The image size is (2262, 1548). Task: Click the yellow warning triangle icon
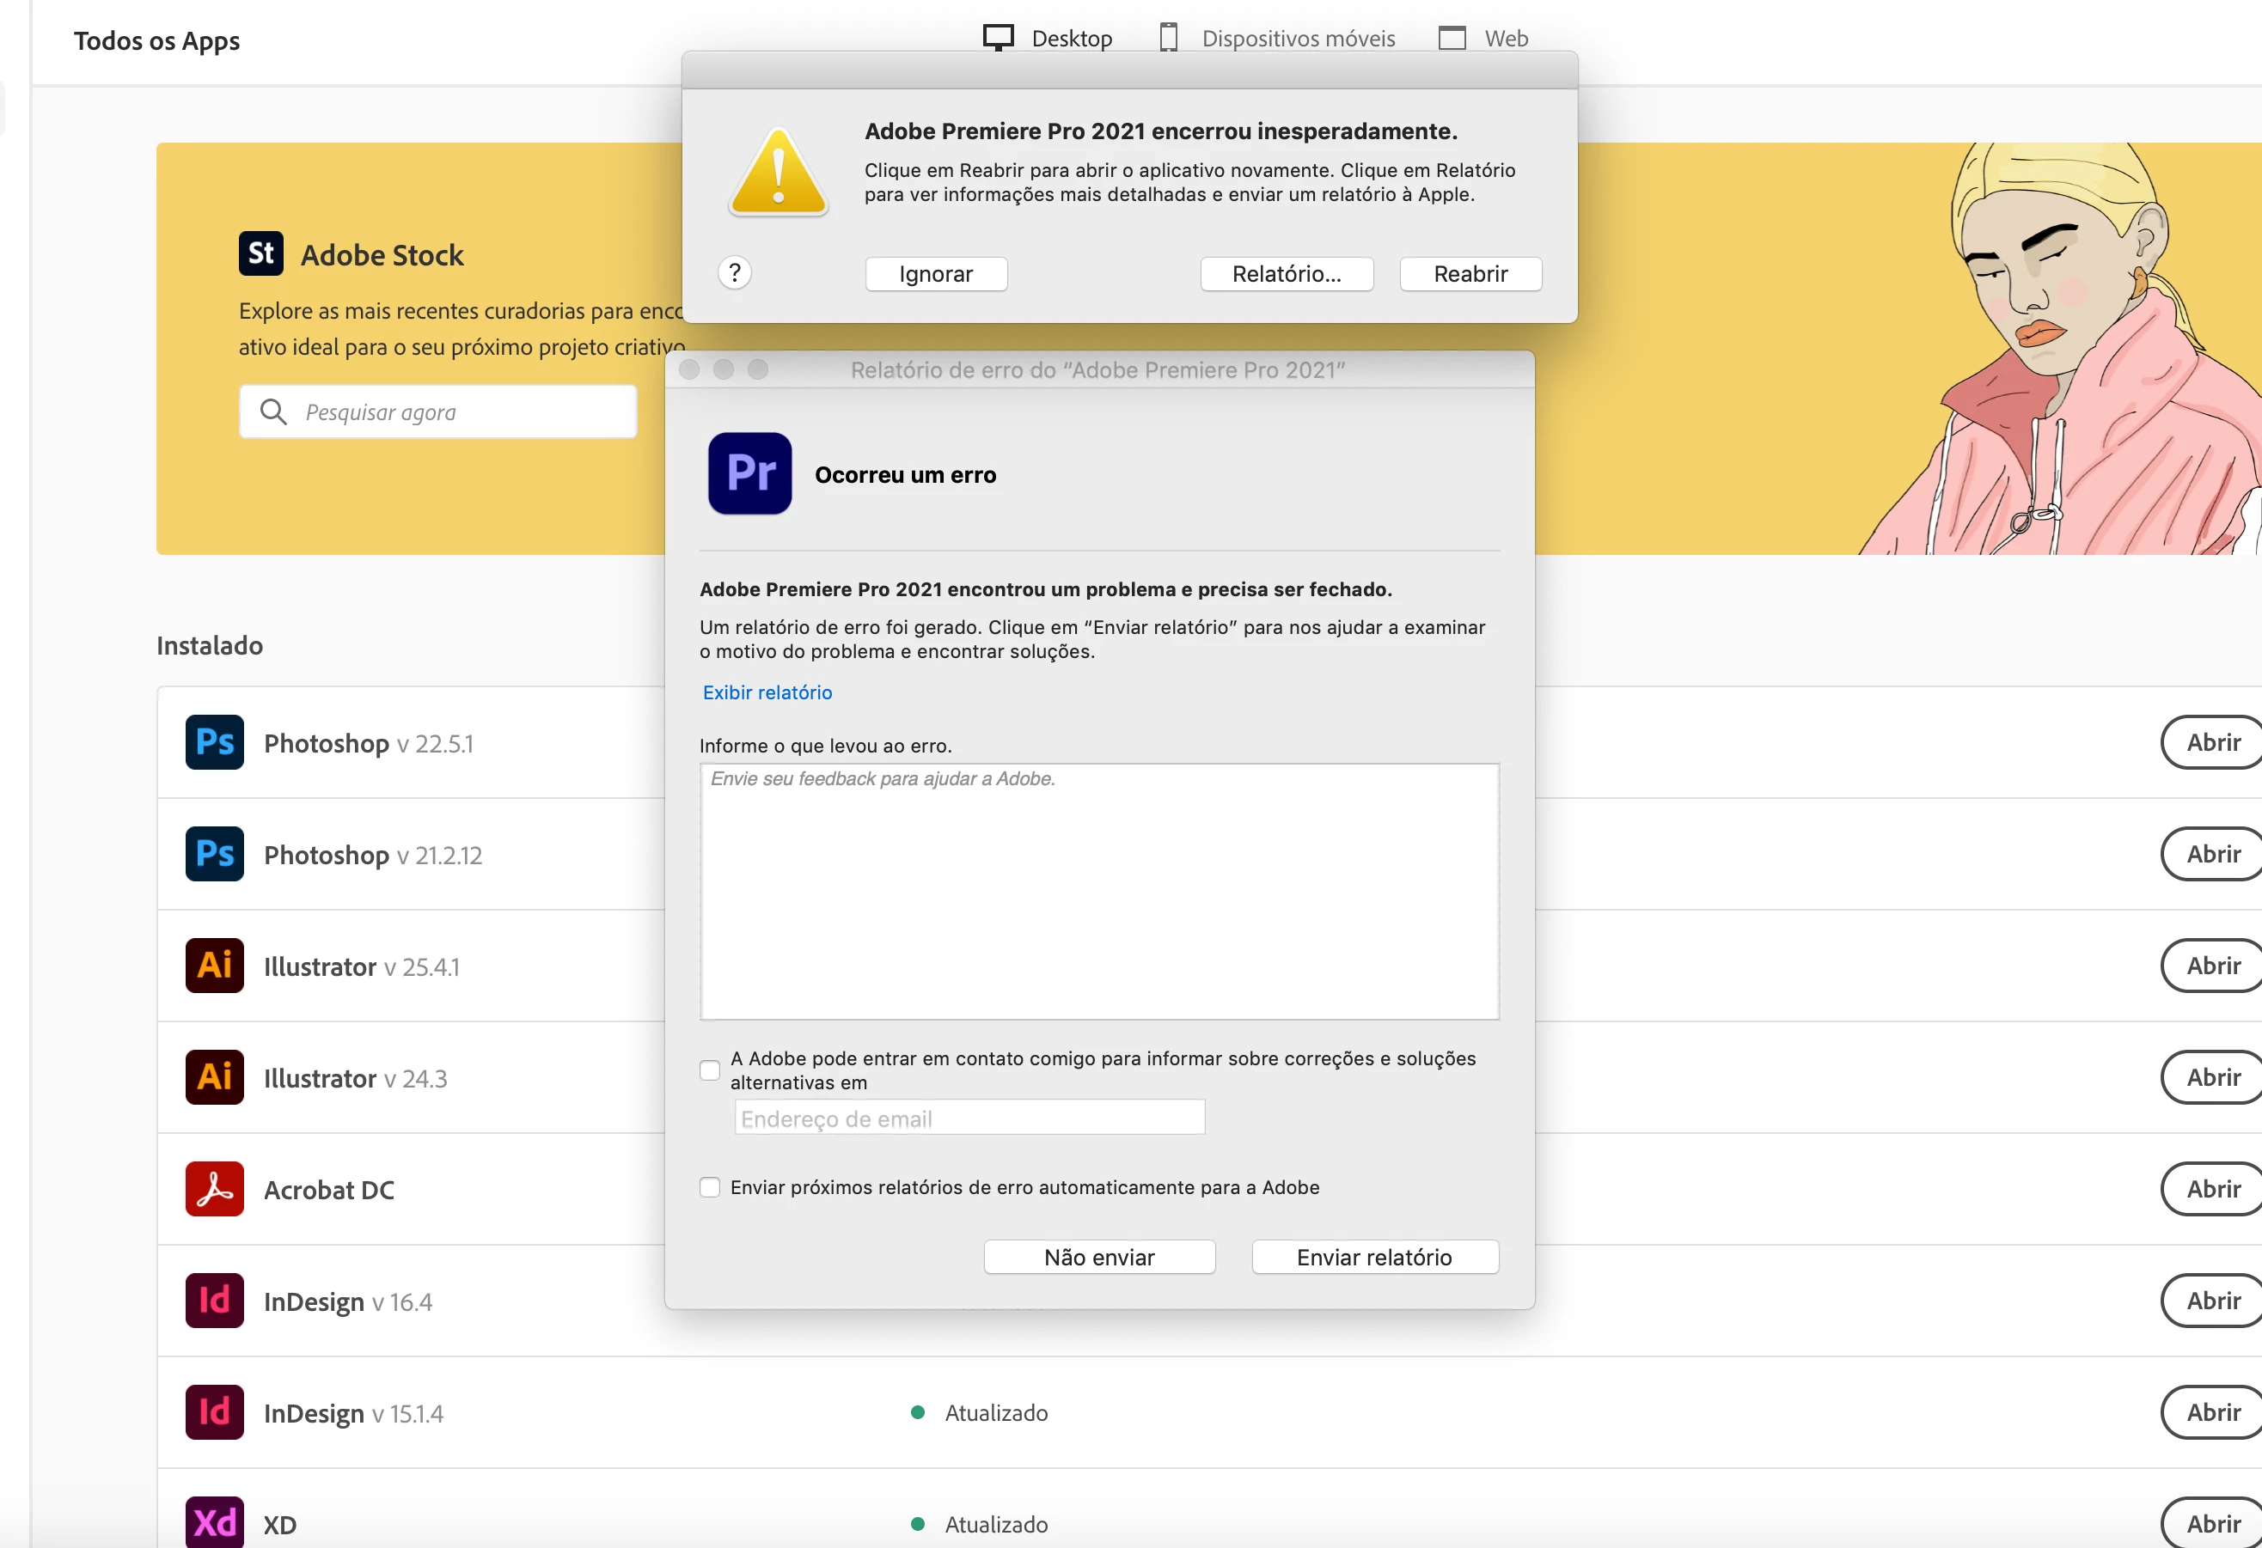pos(778,174)
